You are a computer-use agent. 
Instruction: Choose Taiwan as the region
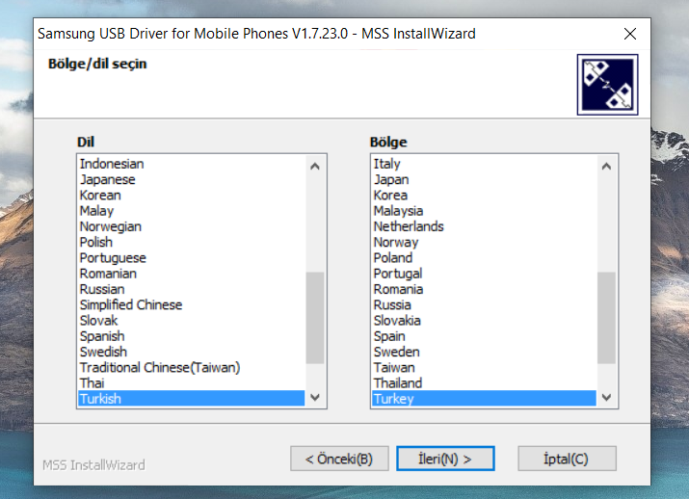point(485,368)
